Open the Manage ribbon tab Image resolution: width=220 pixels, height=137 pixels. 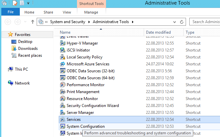pyautogui.click(x=91, y=12)
